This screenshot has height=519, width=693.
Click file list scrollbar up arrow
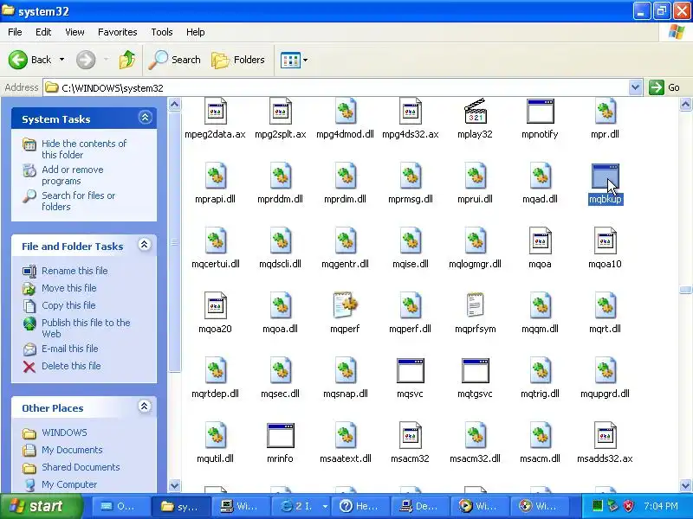685,105
